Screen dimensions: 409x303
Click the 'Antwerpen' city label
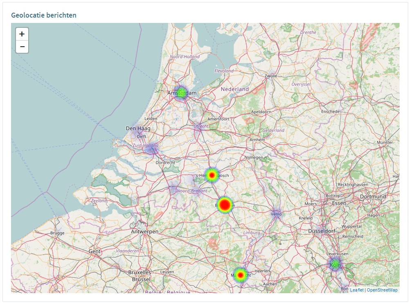pyautogui.click(x=144, y=231)
